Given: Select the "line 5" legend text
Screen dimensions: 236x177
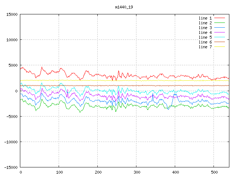Looking at the screenshot, I should pyautogui.click(x=205, y=37).
